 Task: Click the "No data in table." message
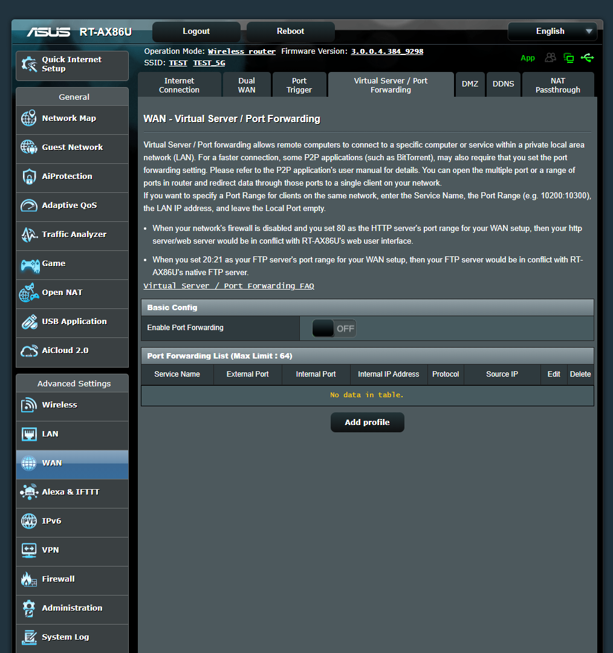(x=367, y=395)
